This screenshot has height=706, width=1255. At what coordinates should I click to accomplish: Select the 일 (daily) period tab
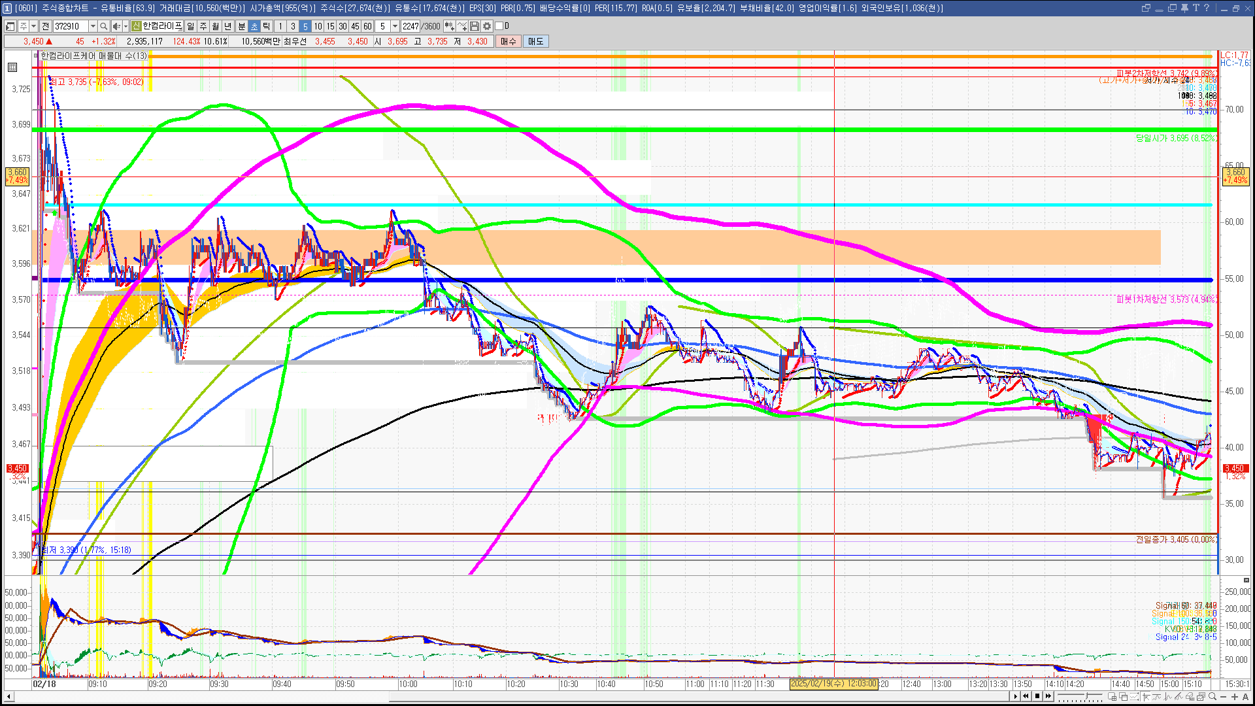pyautogui.click(x=190, y=26)
